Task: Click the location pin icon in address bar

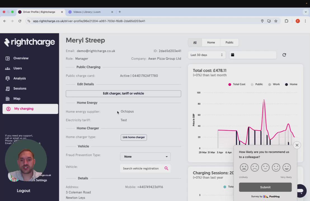Action: click(262, 21)
